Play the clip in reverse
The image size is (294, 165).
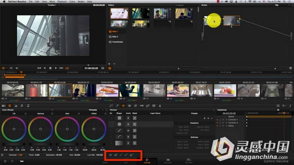(x=44, y=68)
